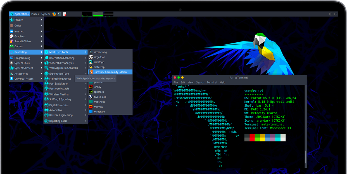Open the terminal's Search menu
This screenshot has width=347, height=174.
[200, 82]
